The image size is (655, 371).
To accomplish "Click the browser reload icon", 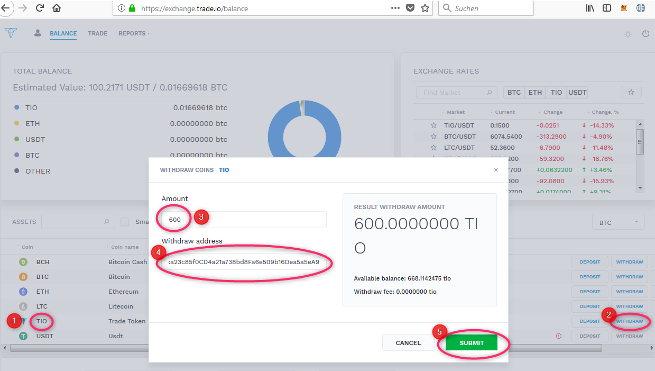I will point(40,8).
